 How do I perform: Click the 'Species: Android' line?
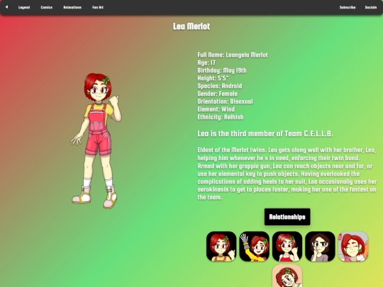[x=220, y=86]
